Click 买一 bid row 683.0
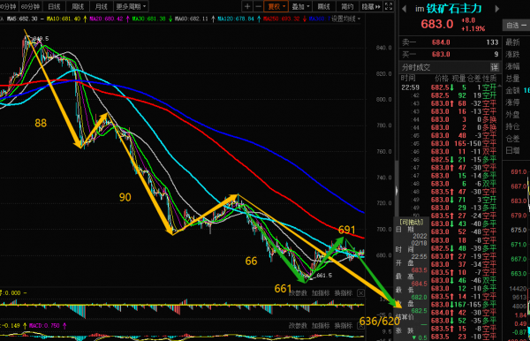 (x=450, y=55)
